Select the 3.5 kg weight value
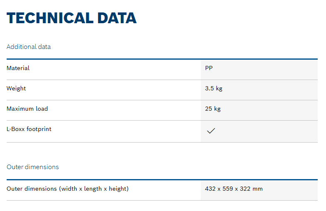This screenshot has width=326, height=211. pyautogui.click(x=214, y=89)
